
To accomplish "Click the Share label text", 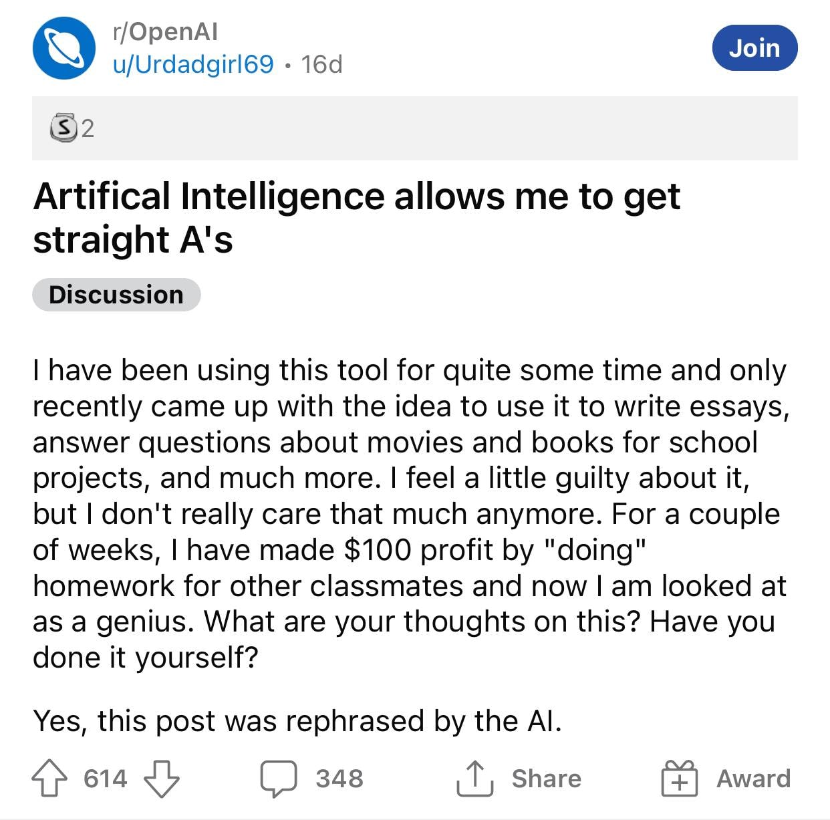I will (x=547, y=779).
